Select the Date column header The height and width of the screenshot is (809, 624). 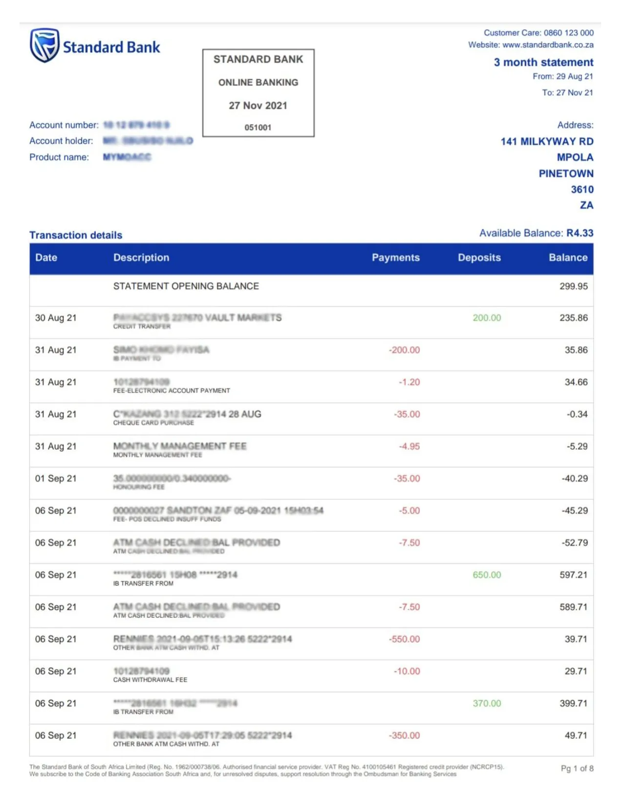click(x=46, y=258)
